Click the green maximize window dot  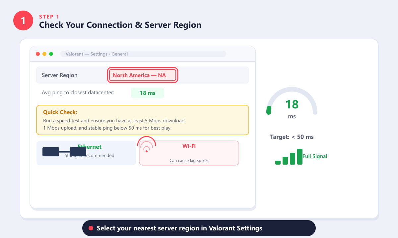coord(51,54)
